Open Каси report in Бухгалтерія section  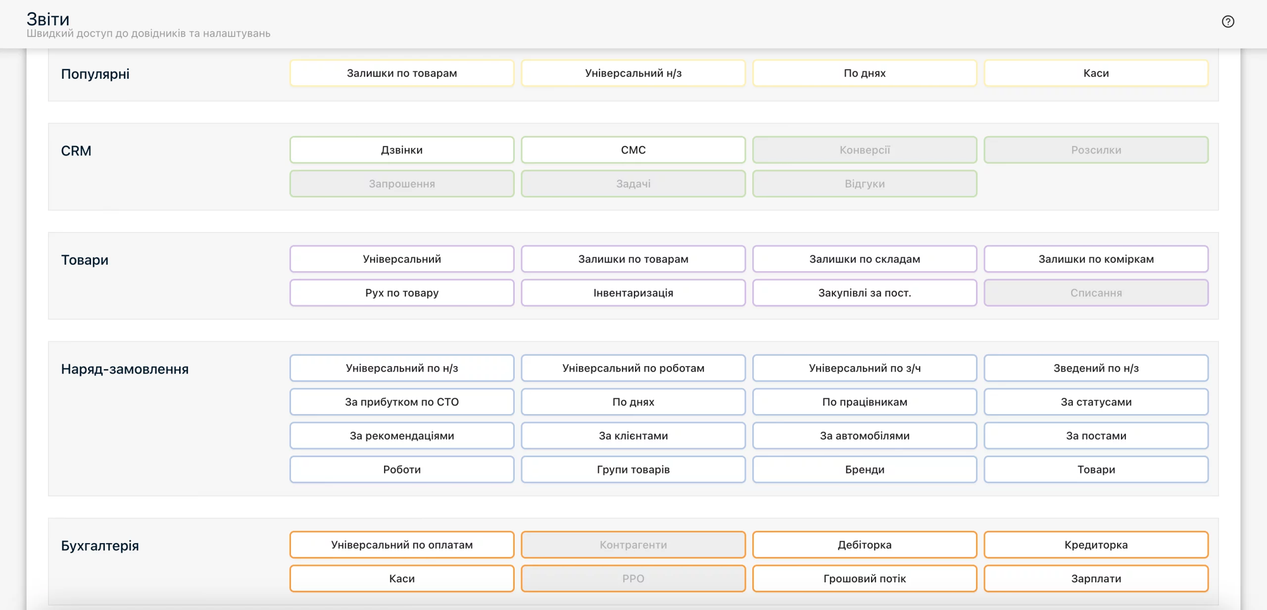click(402, 579)
